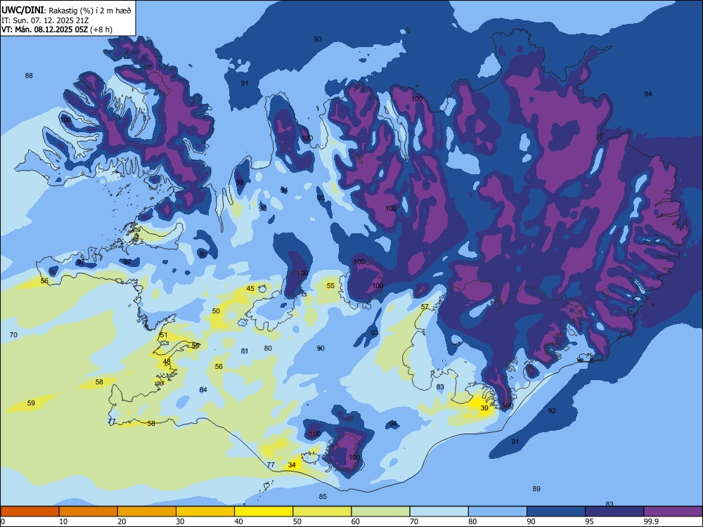The height and width of the screenshot is (527, 703).
Task: Click the humidity value 48 on the map
Action: coord(167,361)
